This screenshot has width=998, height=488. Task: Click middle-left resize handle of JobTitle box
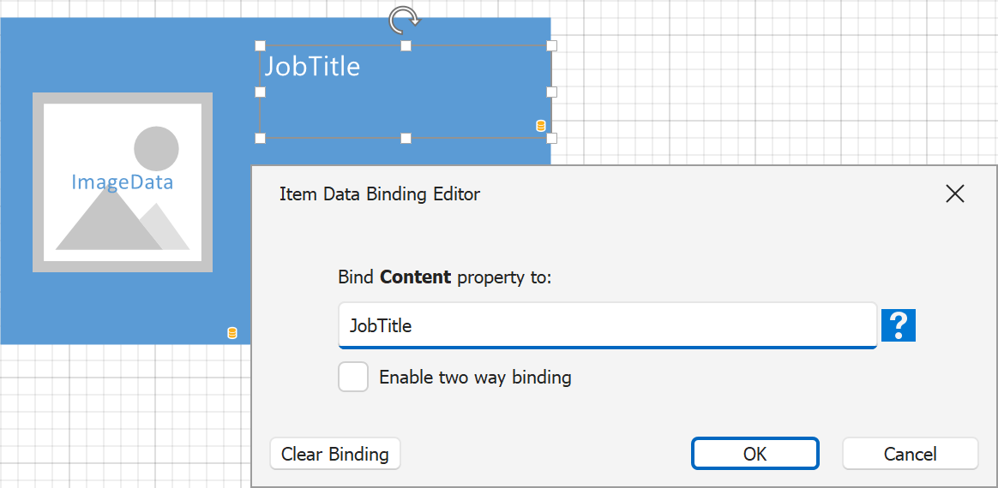(x=261, y=92)
